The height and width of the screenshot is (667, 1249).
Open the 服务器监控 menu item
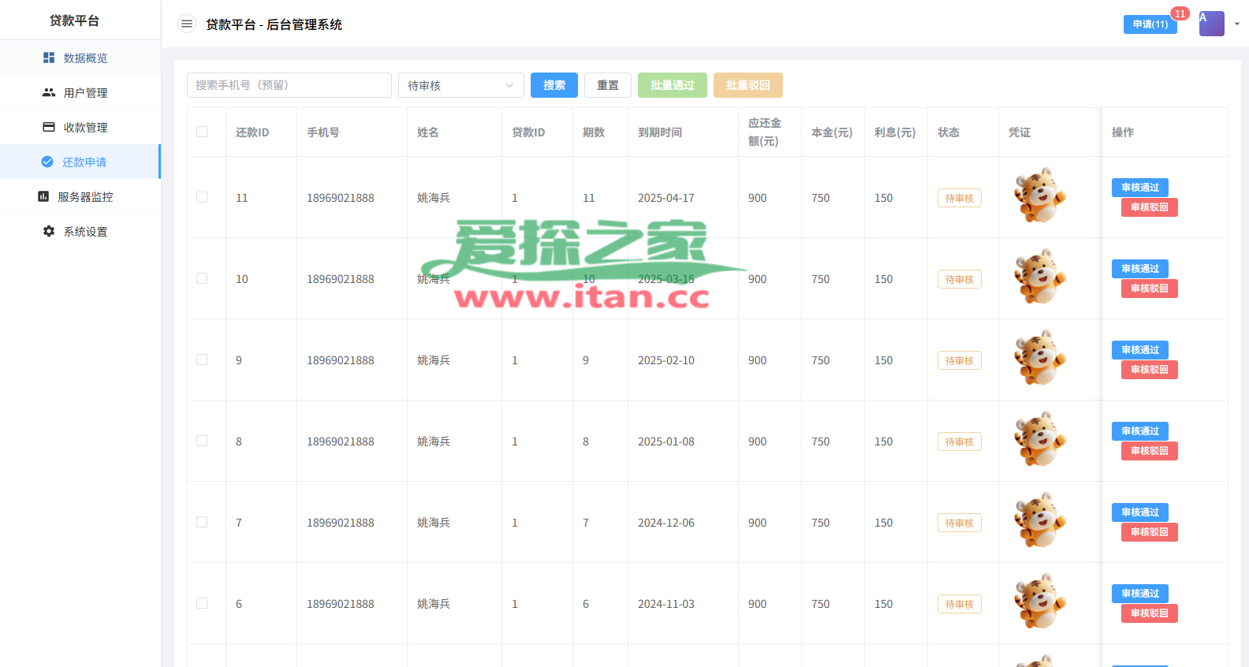click(85, 197)
